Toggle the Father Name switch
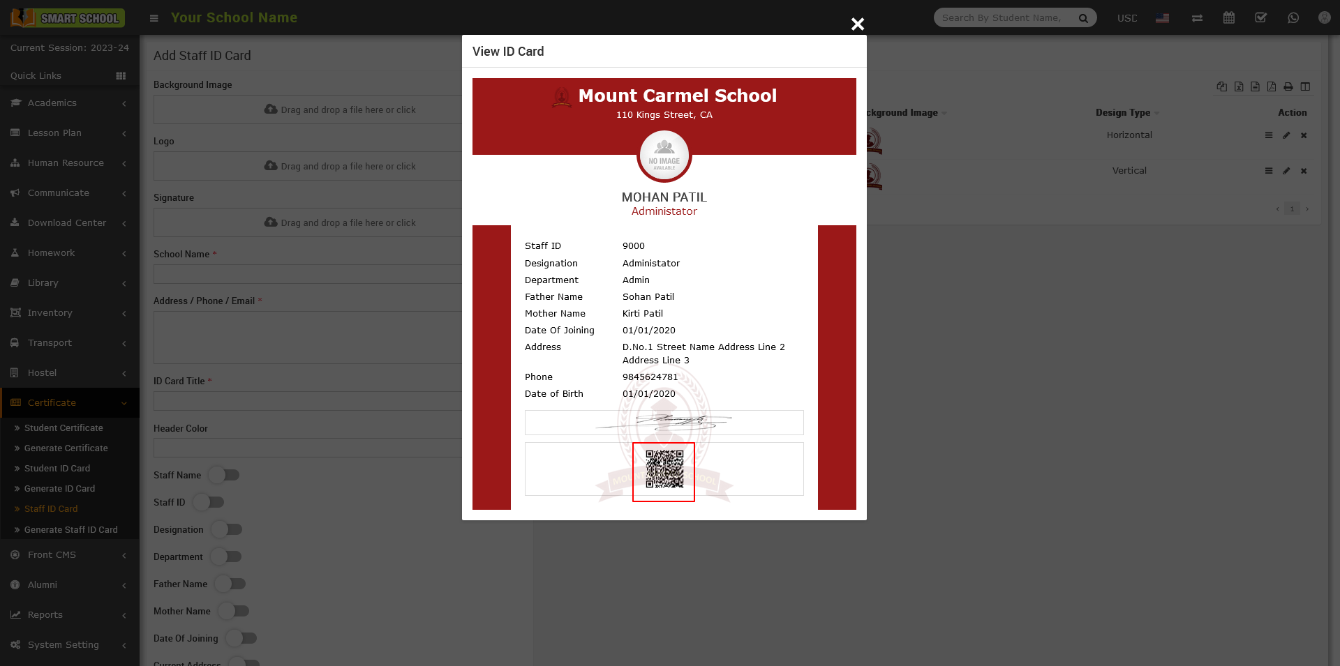Image resolution: width=1340 pixels, height=666 pixels. [x=231, y=584]
